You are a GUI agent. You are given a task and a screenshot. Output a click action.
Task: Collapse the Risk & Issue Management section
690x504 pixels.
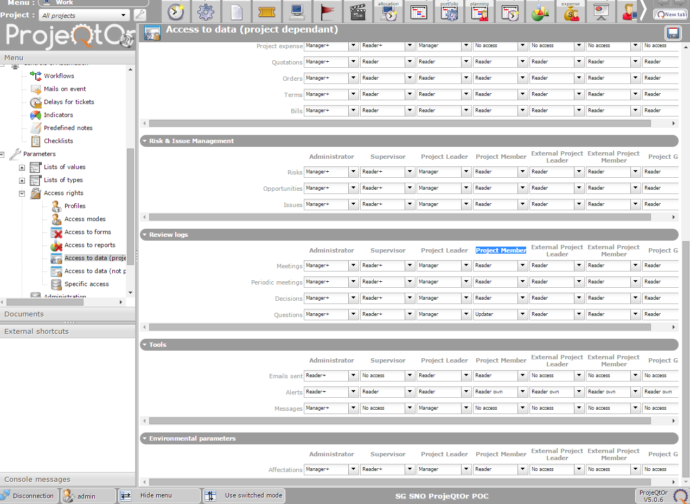tap(145, 141)
